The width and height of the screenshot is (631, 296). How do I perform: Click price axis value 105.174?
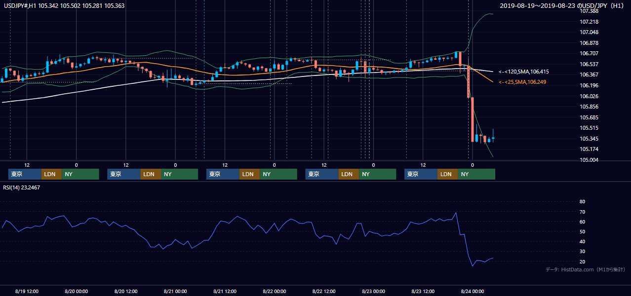(589, 149)
